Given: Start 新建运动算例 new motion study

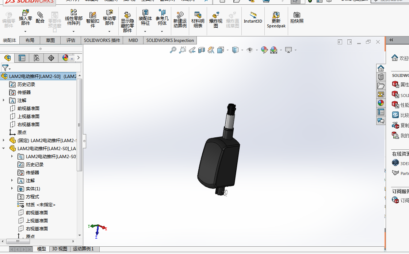Looking at the screenshot, I should coord(180,20).
